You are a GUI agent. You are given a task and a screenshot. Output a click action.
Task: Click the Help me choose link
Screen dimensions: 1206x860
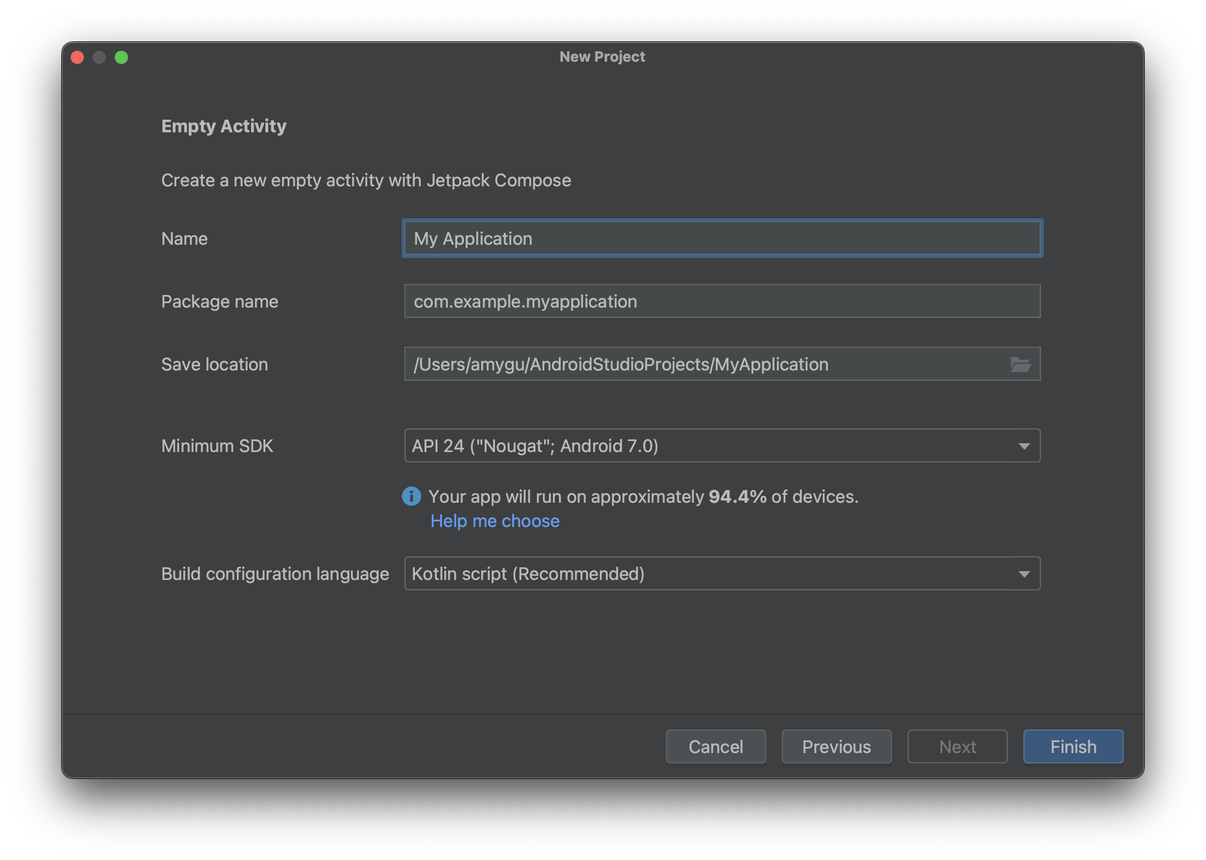(494, 520)
